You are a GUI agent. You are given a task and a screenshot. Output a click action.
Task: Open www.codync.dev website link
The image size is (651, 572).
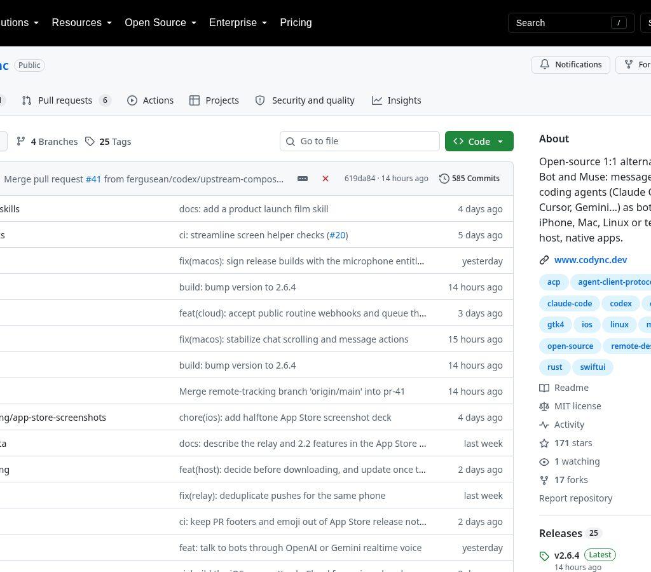pyautogui.click(x=591, y=260)
